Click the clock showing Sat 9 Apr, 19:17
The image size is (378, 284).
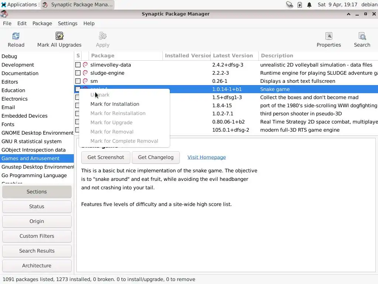pos(337,4)
